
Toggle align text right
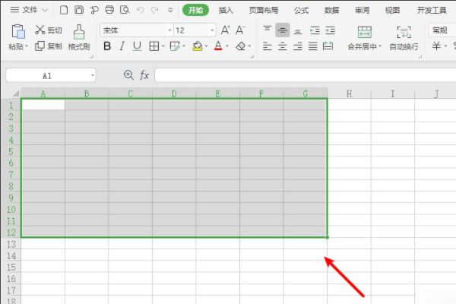point(297,46)
